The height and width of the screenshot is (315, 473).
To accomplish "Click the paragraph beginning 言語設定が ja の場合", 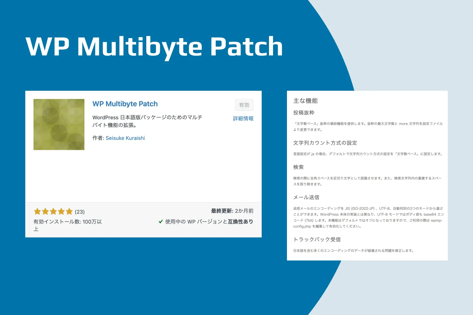I will pos(368,154).
